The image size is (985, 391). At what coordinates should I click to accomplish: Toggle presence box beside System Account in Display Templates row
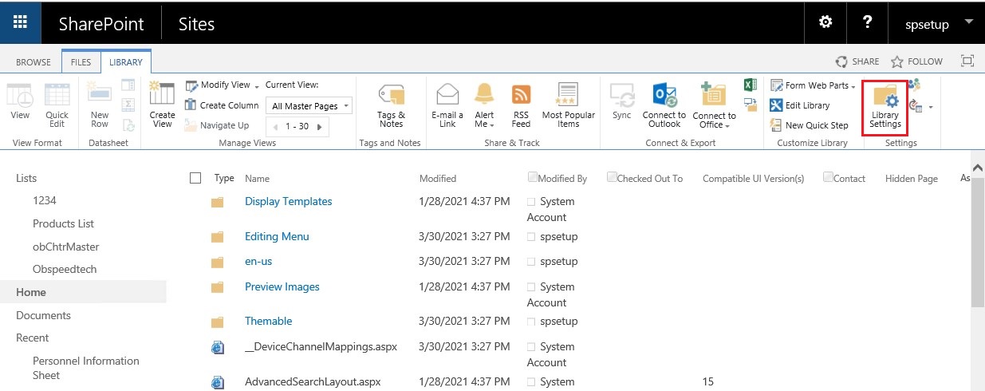click(x=531, y=202)
